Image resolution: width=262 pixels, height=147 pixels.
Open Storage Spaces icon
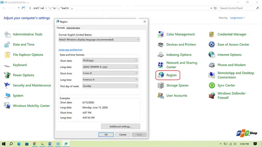point(161,85)
